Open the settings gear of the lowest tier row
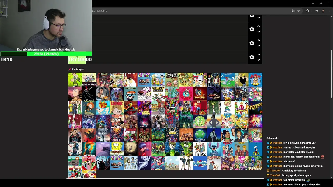Image resolution: width=333 pixels, height=187 pixels. click(252, 57)
